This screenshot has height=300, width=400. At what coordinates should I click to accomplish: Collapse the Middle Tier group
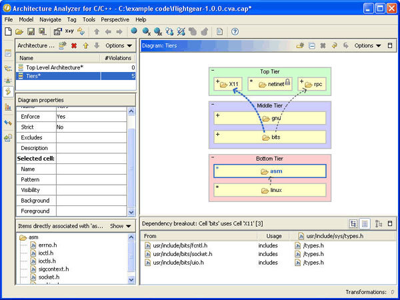click(213, 104)
